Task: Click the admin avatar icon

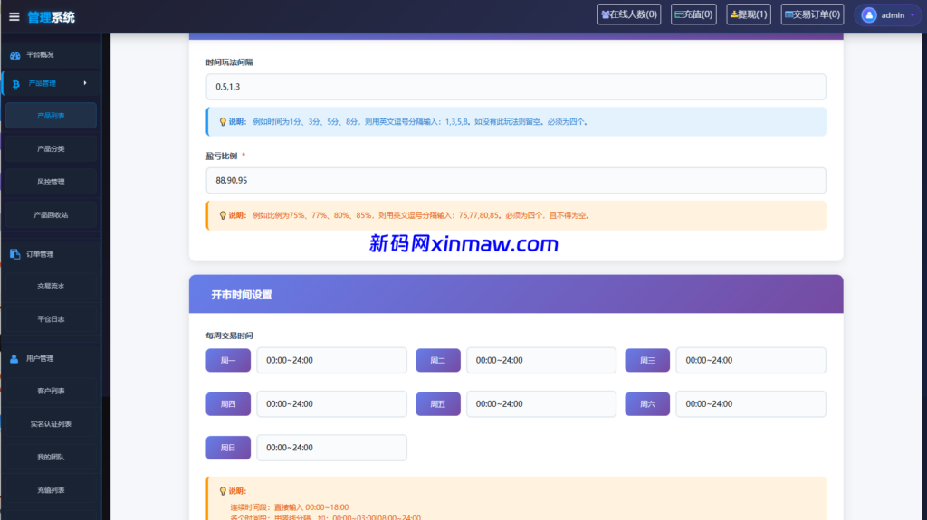Action: [x=868, y=15]
